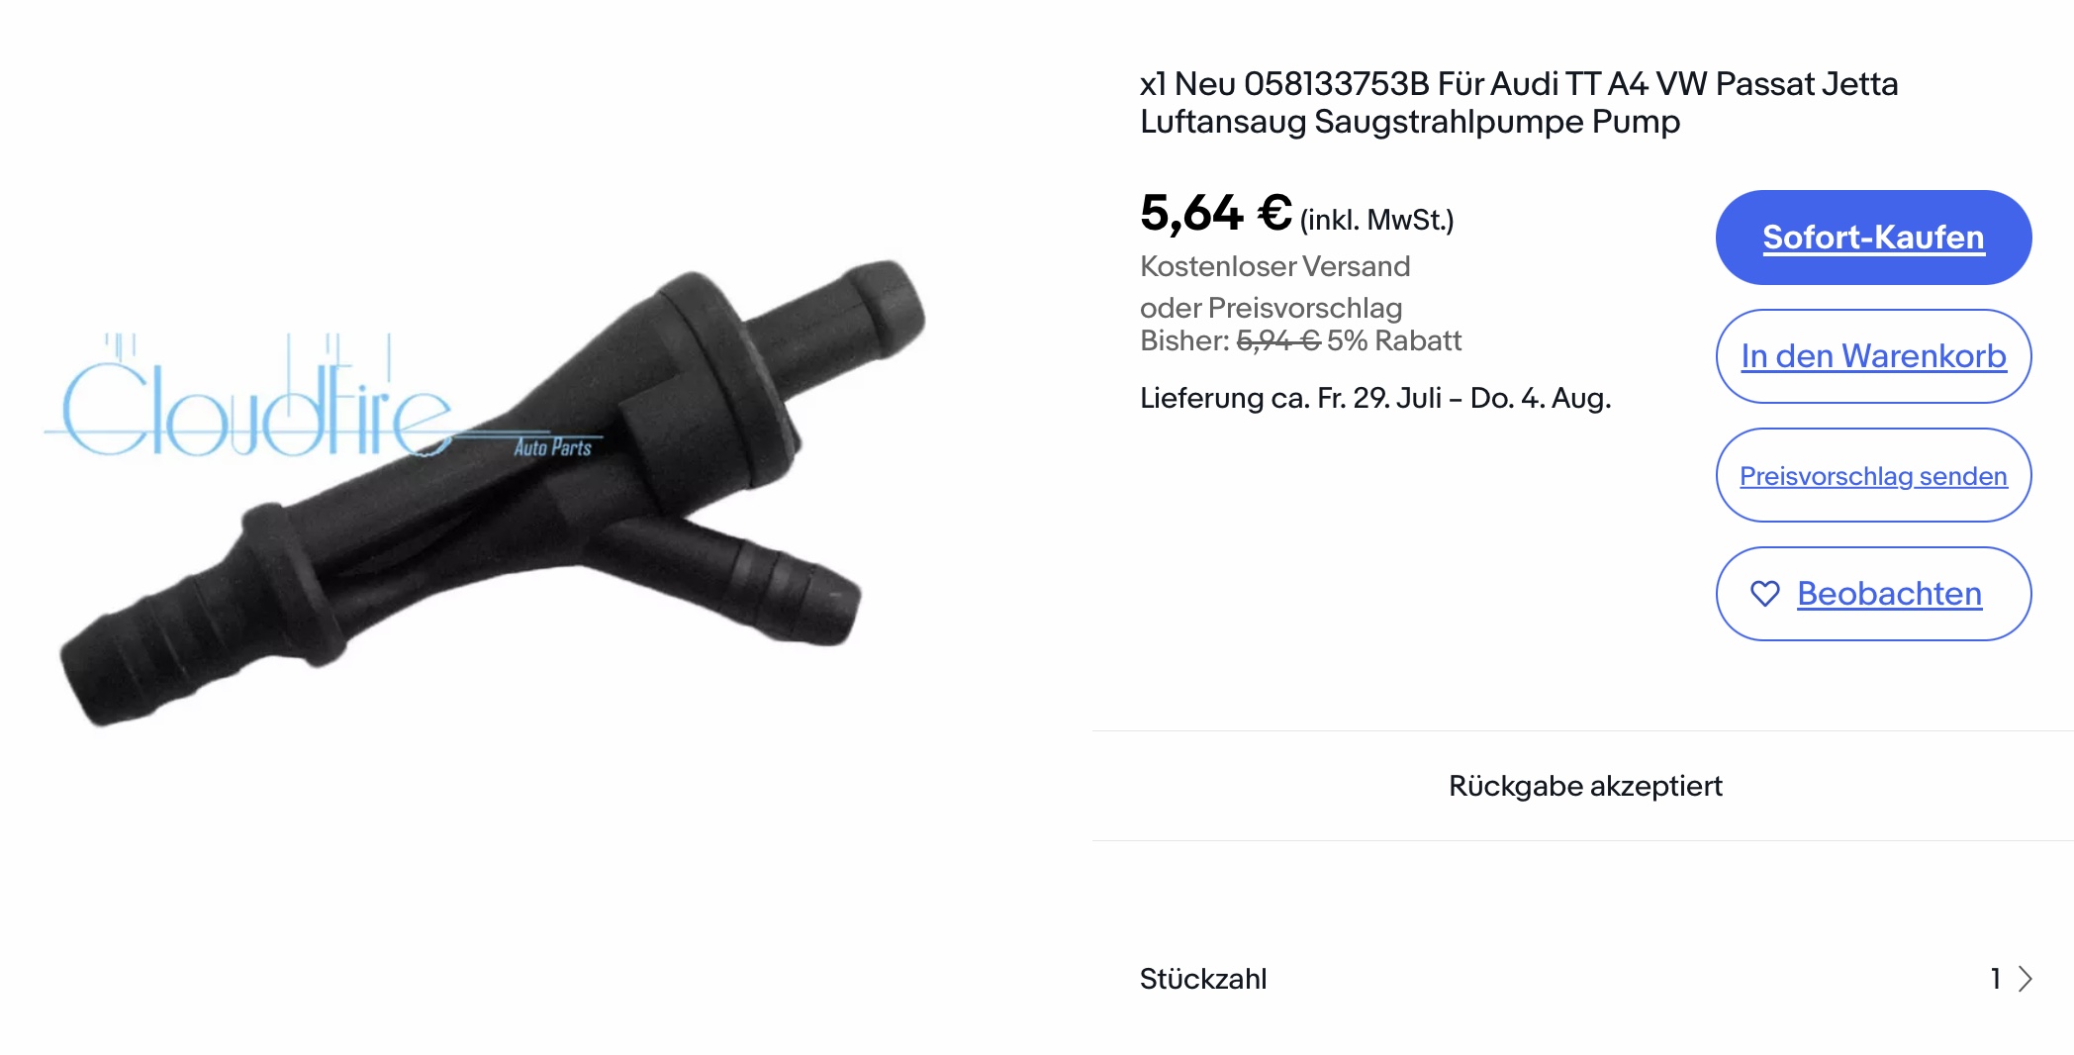Open Preisvorschlag senden
Image resolution: width=2074 pixels, height=1055 pixels.
(x=1873, y=475)
